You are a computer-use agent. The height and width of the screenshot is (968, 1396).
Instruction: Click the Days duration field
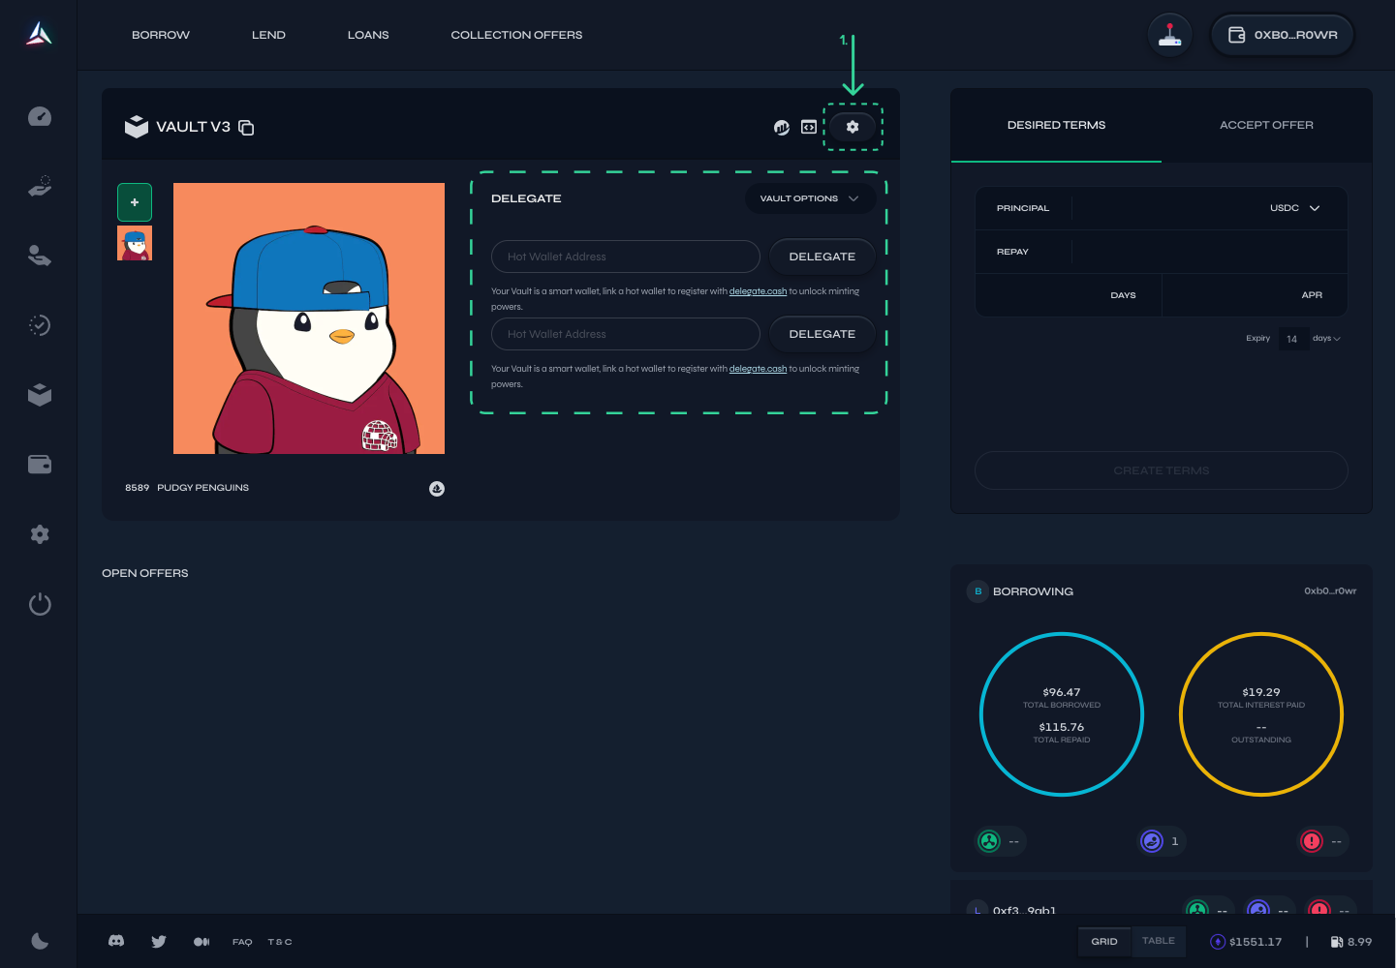(x=1069, y=295)
